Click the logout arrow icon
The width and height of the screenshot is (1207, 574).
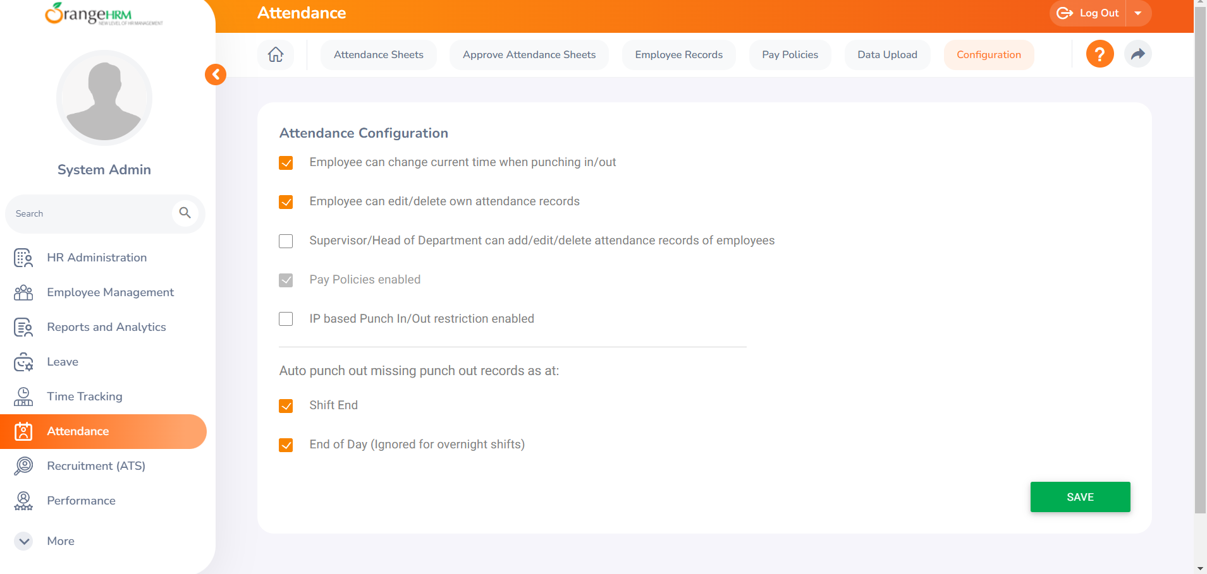1065,13
